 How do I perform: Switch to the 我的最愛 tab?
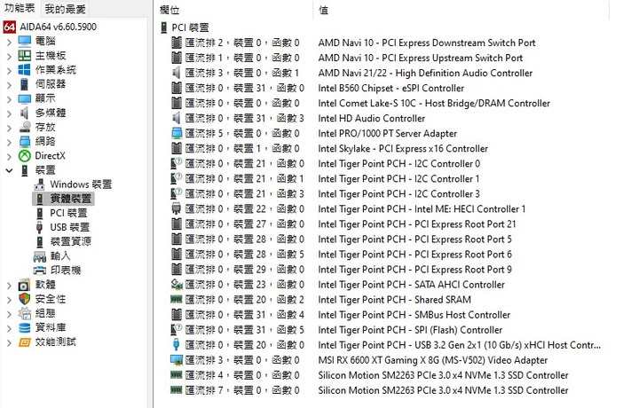pos(65,9)
